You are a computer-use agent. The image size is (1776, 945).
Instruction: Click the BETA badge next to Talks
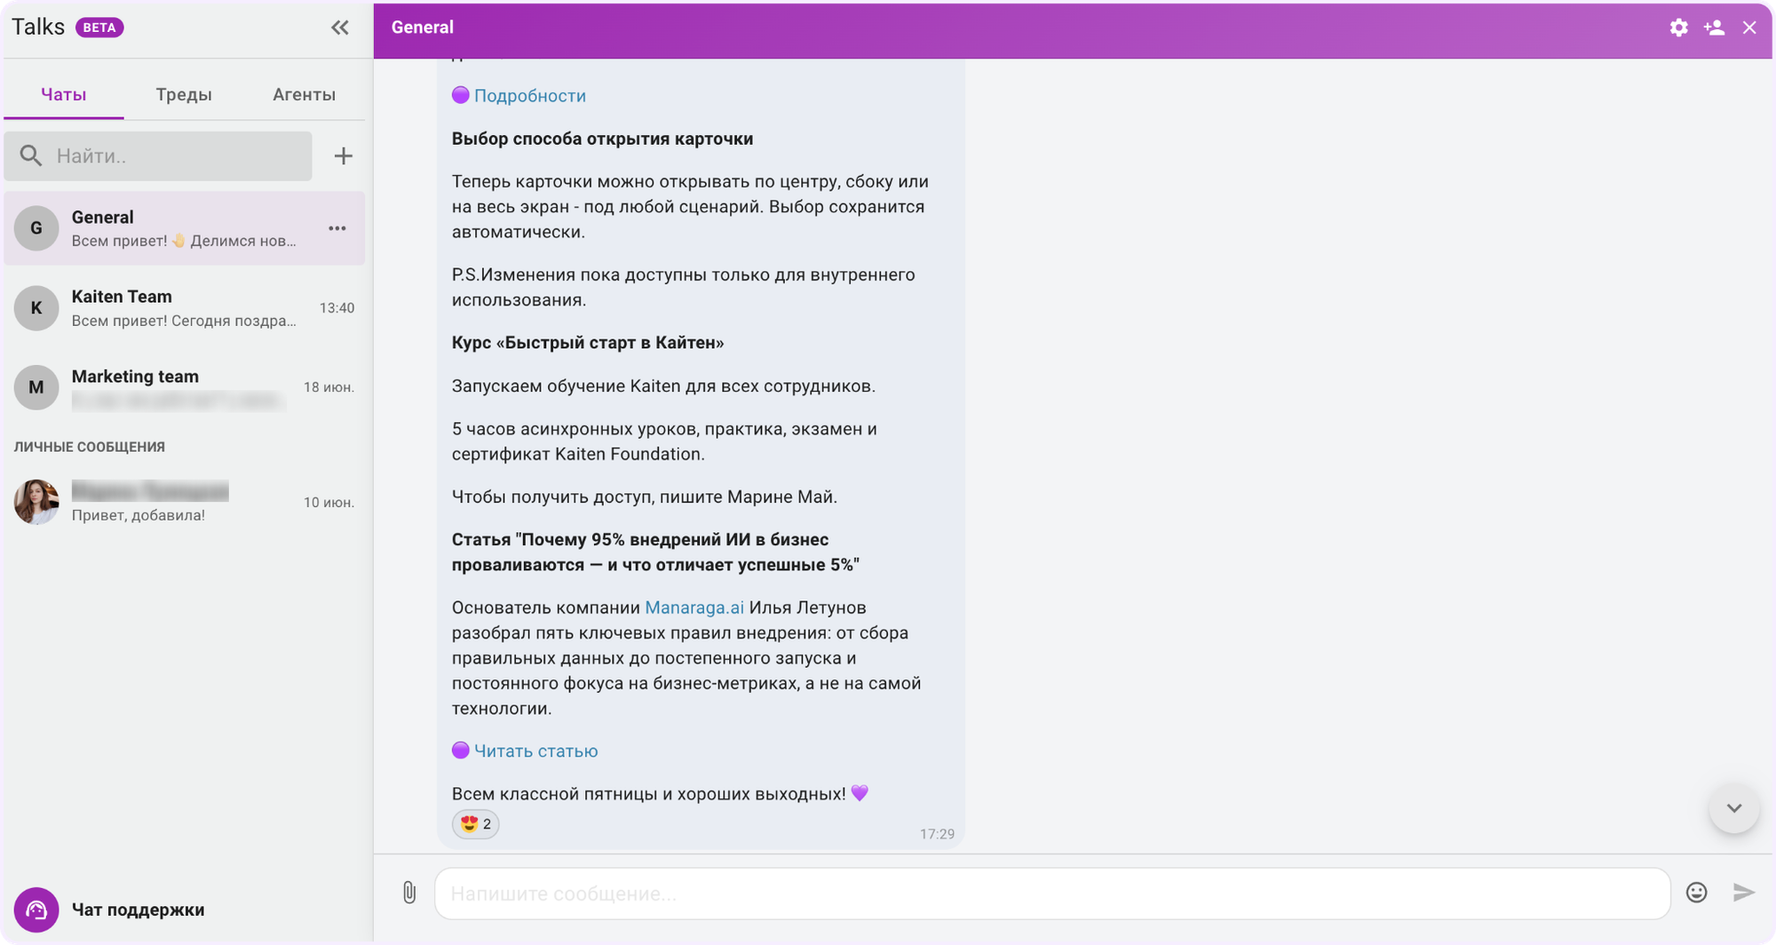[99, 28]
